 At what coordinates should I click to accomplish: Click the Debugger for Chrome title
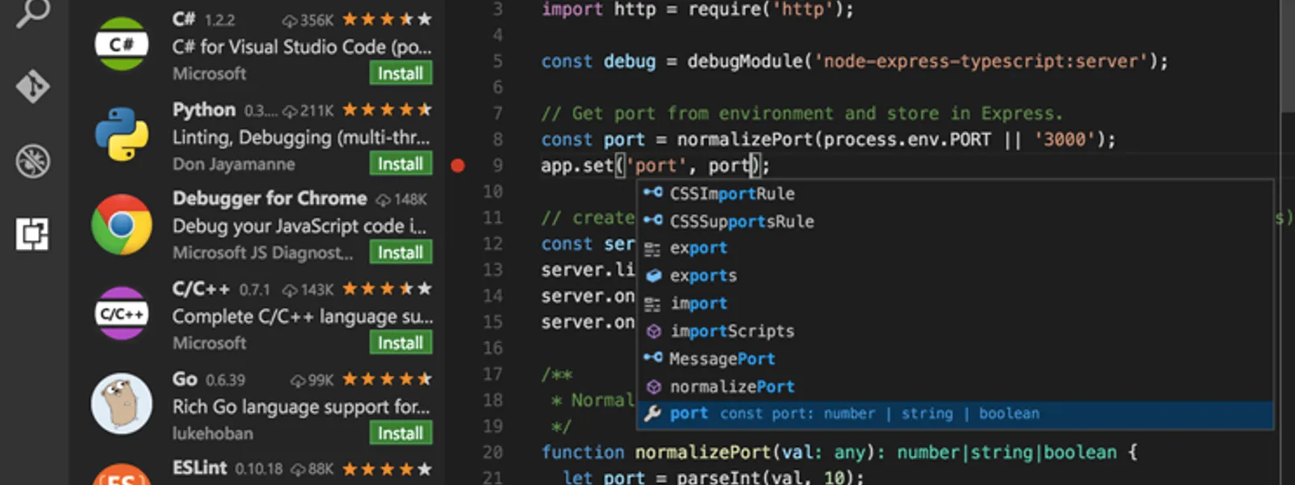point(270,198)
